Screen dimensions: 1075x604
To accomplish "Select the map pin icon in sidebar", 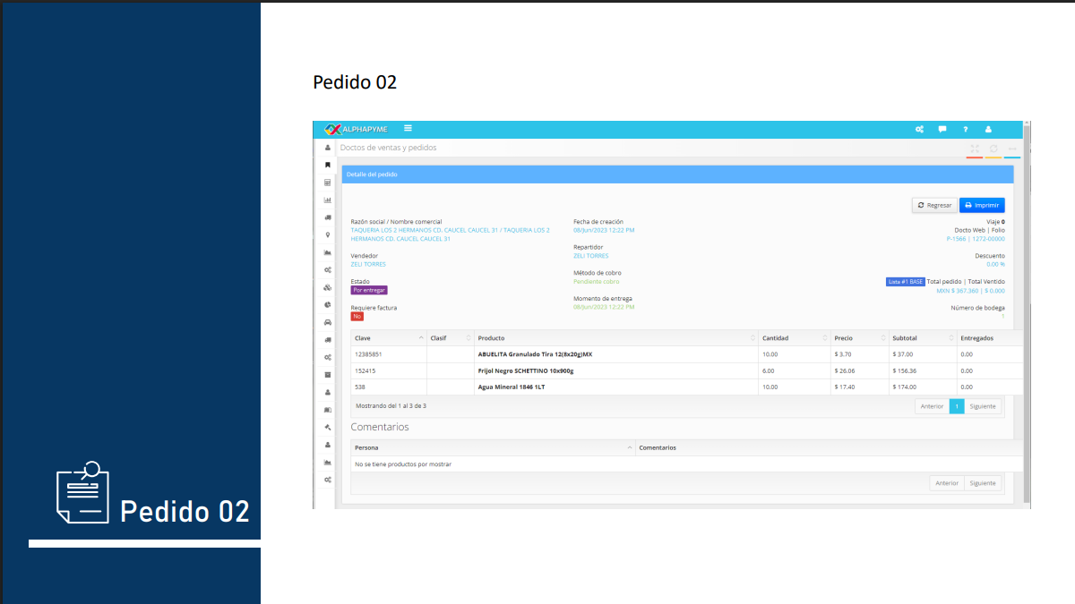I will (x=328, y=234).
